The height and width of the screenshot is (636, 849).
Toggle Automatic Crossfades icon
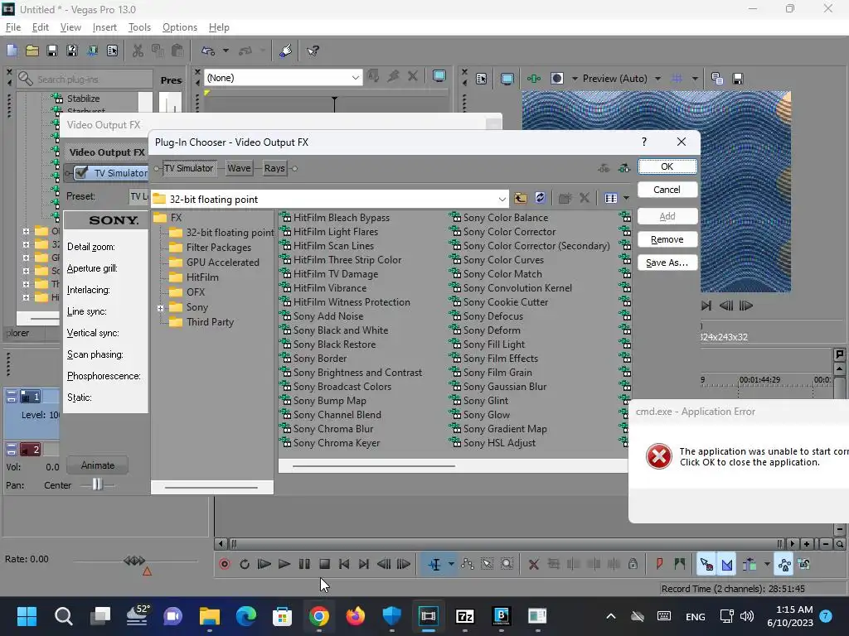pos(726,564)
